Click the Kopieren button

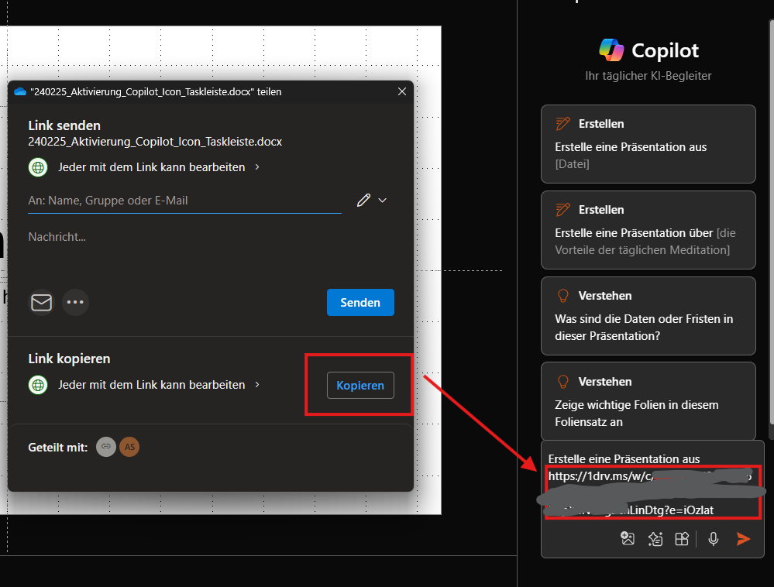coord(360,385)
